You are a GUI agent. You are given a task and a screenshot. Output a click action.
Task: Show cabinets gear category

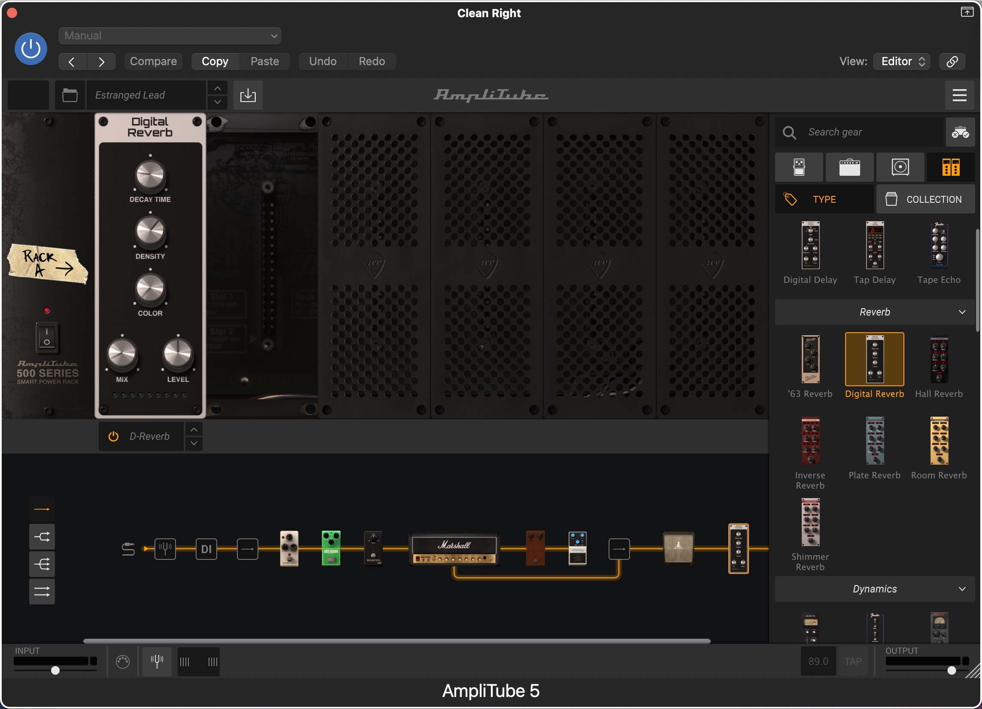pyautogui.click(x=900, y=167)
